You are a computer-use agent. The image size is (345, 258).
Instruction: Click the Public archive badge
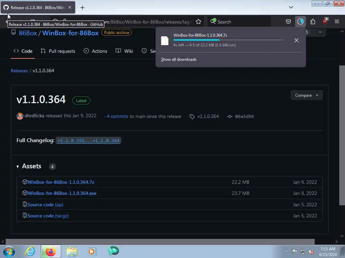pos(116,33)
